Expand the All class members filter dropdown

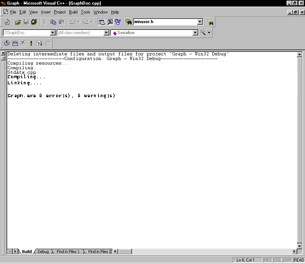[106, 32]
